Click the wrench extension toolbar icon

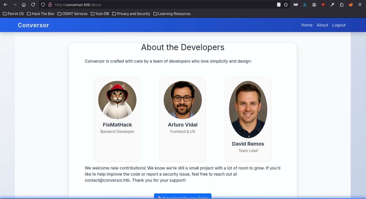(332, 5)
